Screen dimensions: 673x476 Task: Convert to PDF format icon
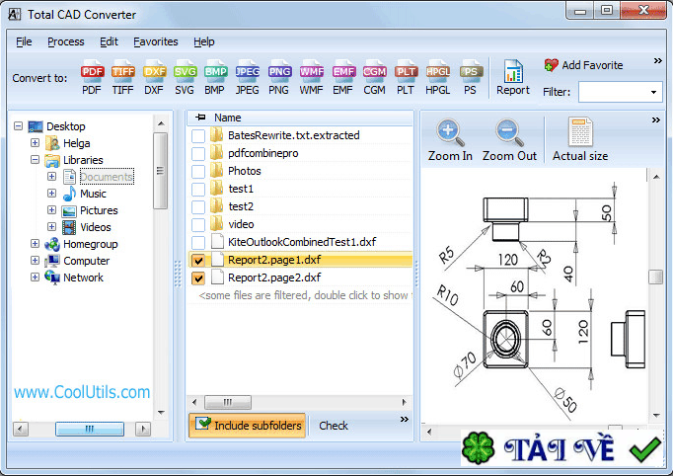coord(92,77)
